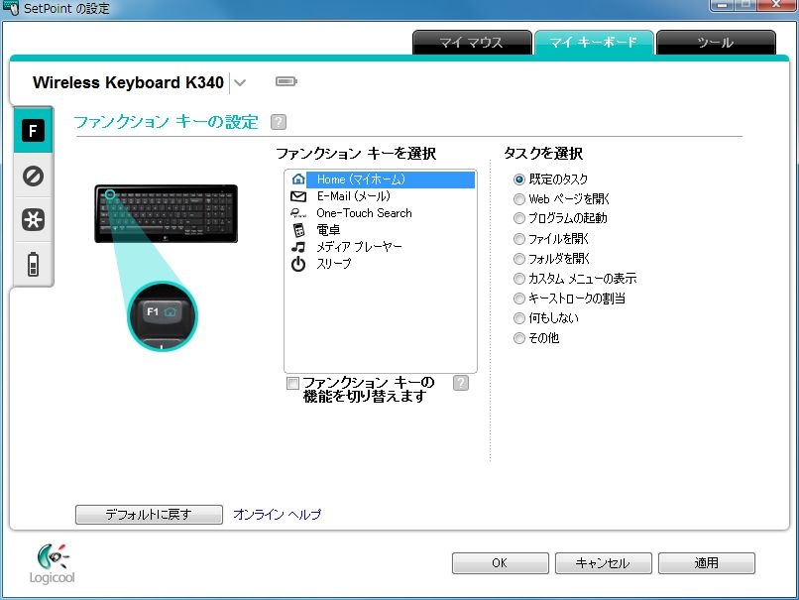
Task: Choose 何もしない radio option
Action: point(519,318)
